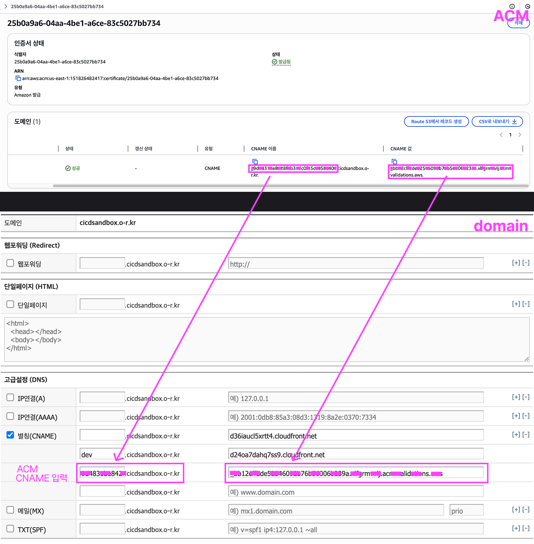Uncheck the 별칭(CNAME) checkbox
534x544 pixels.
coord(10,435)
